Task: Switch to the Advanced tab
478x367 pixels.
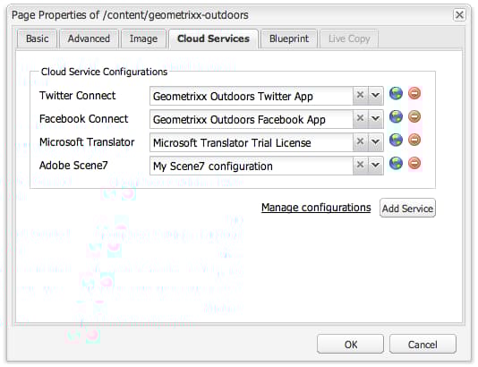Action: (89, 38)
